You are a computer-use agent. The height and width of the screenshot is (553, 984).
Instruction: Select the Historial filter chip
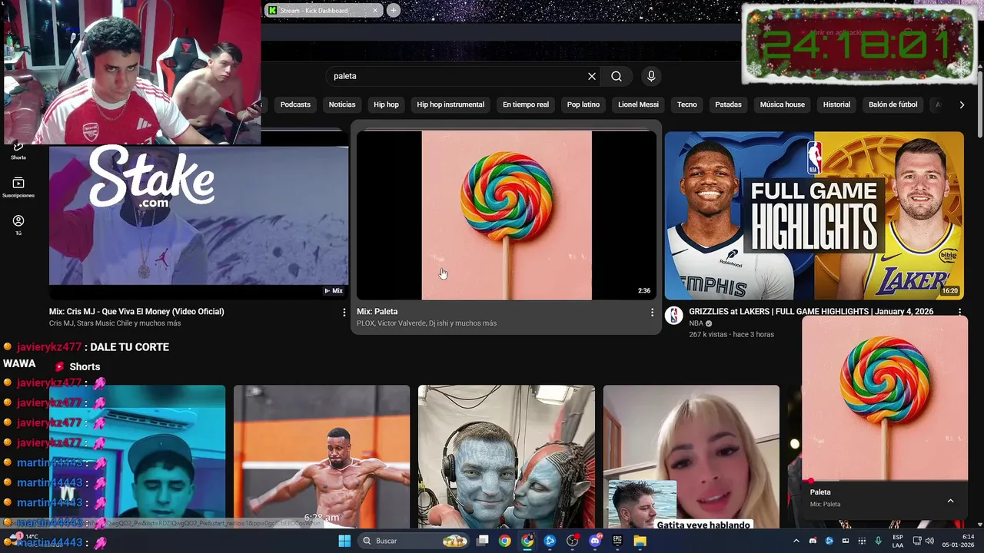[x=836, y=104]
